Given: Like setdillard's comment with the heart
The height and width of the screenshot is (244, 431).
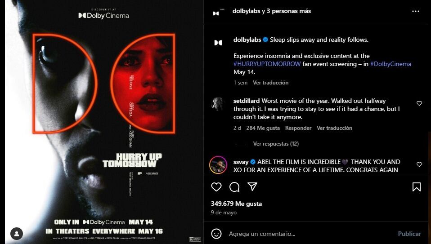Looking at the screenshot, I should (419, 103).
